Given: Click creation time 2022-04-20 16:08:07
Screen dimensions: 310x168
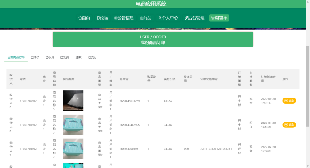Looking at the screenshot, I should [268, 149].
